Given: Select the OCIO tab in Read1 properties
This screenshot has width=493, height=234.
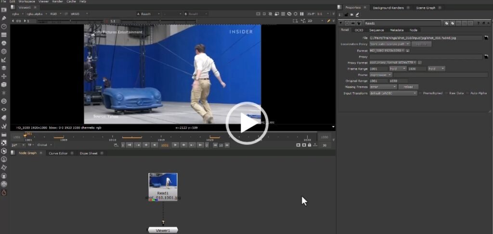Looking at the screenshot, I should [x=359, y=30].
